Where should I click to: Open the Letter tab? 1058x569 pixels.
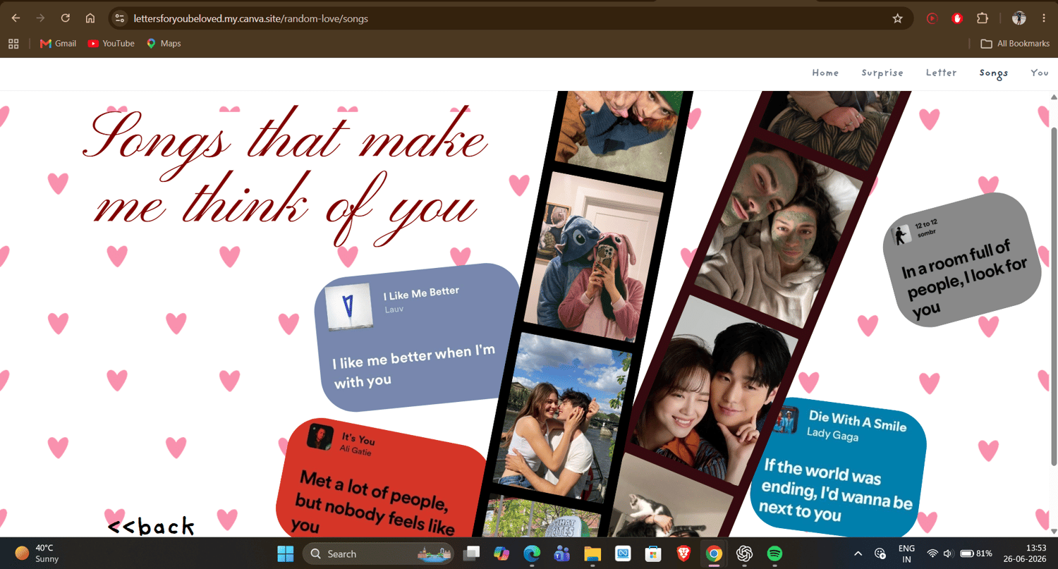[x=942, y=73]
